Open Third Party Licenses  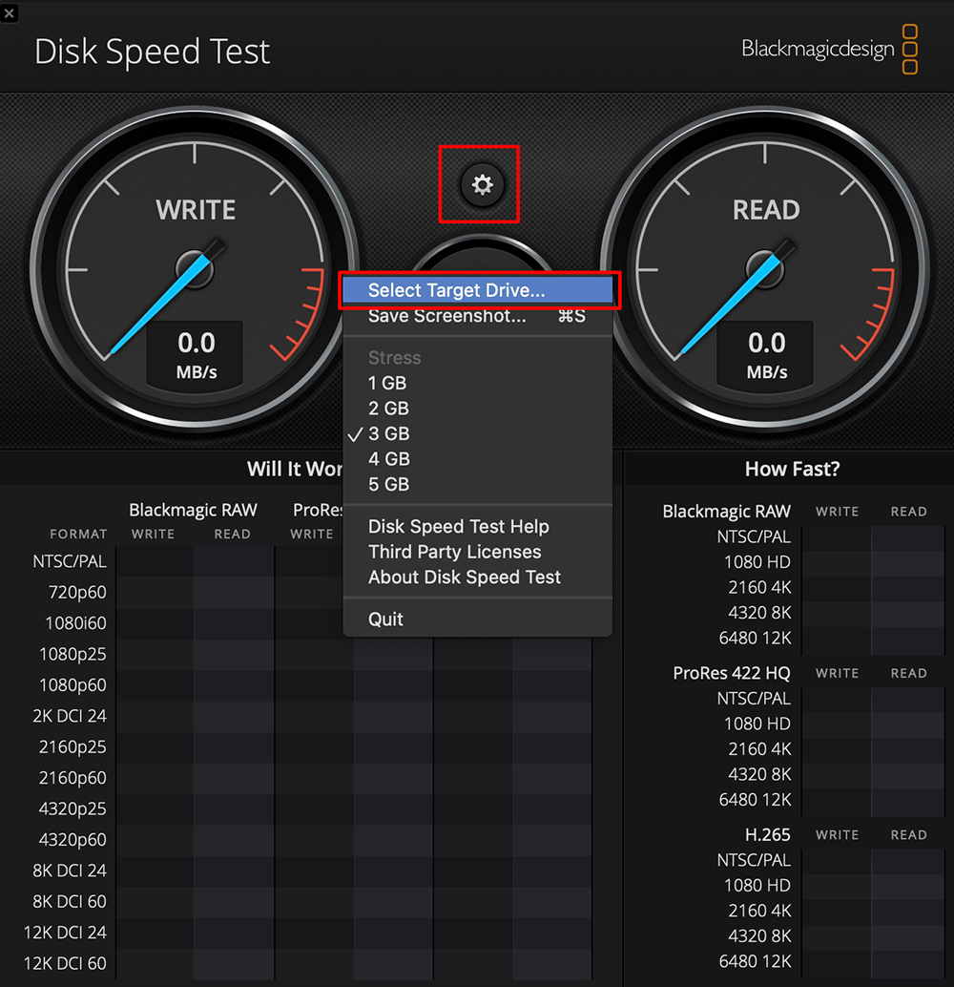point(478,552)
